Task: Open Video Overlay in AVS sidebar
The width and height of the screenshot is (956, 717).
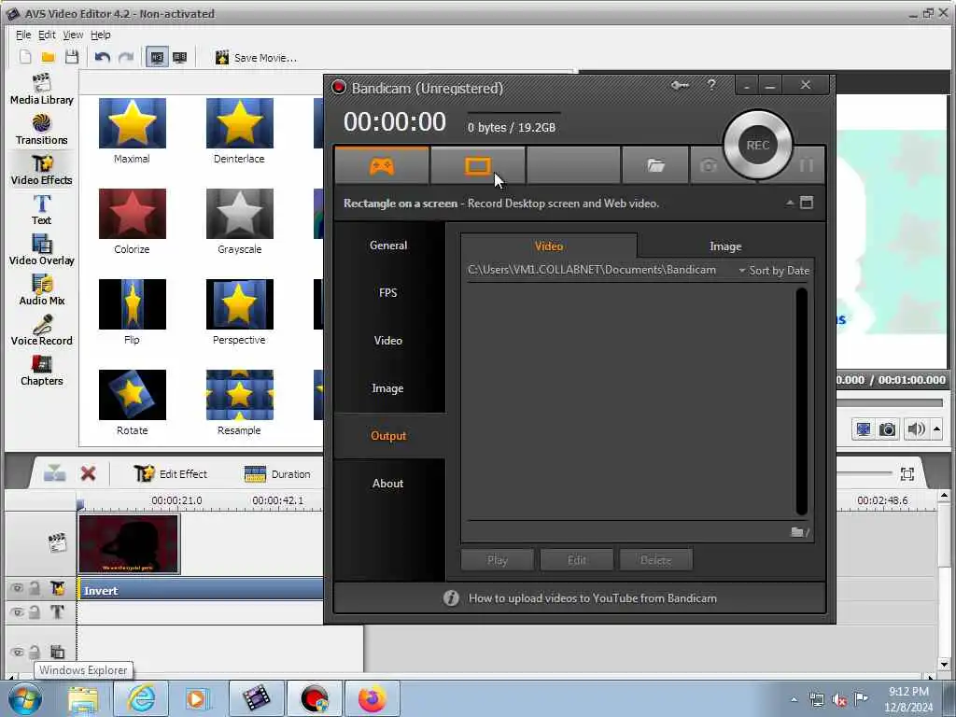Action: tap(41, 250)
